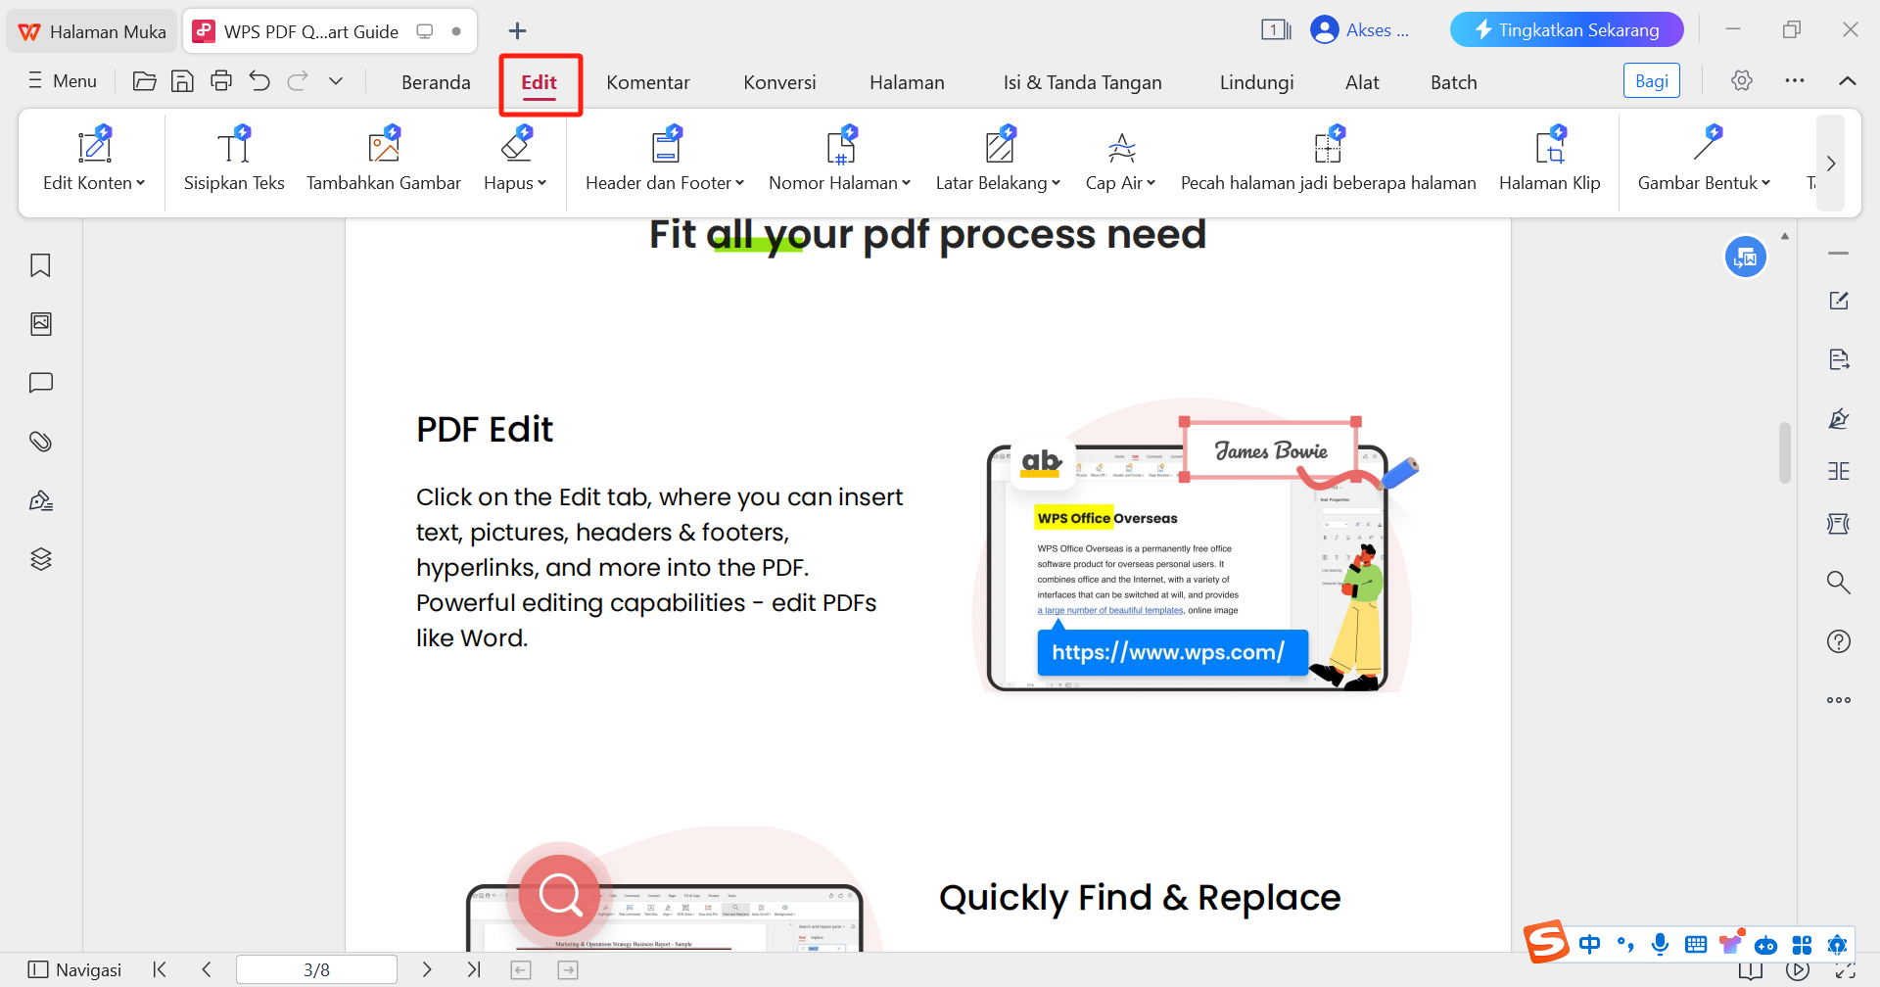Switch Sogou input language with 中 icon
The width and height of the screenshot is (1880, 987).
click(1590, 944)
